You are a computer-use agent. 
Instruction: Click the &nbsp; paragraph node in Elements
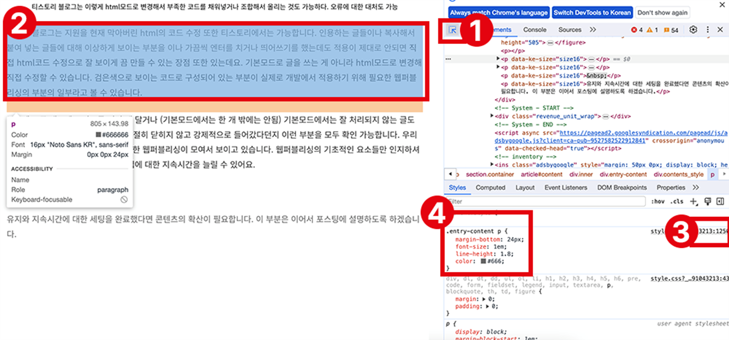pos(561,75)
